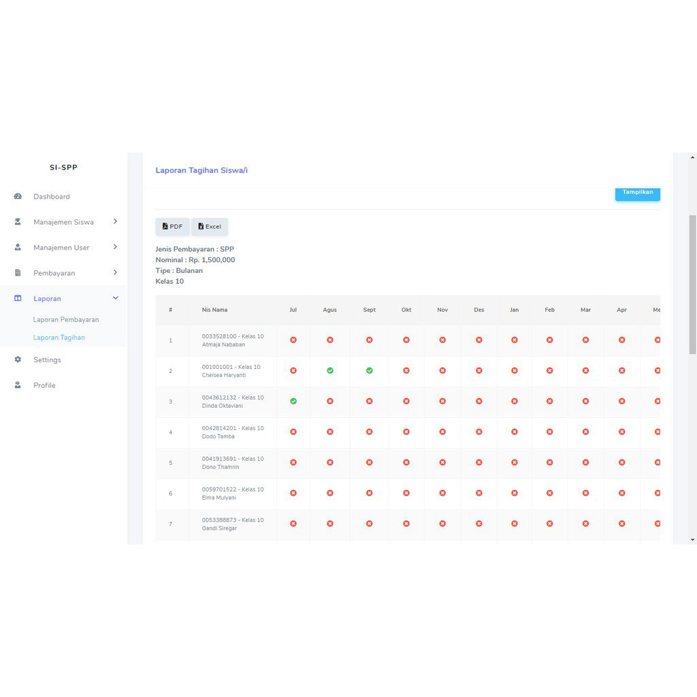Image resolution: width=697 pixels, height=697 pixels.
Task: Toggle Atmaja Nababan's Jul unpaid status
Action: point(293,340)
